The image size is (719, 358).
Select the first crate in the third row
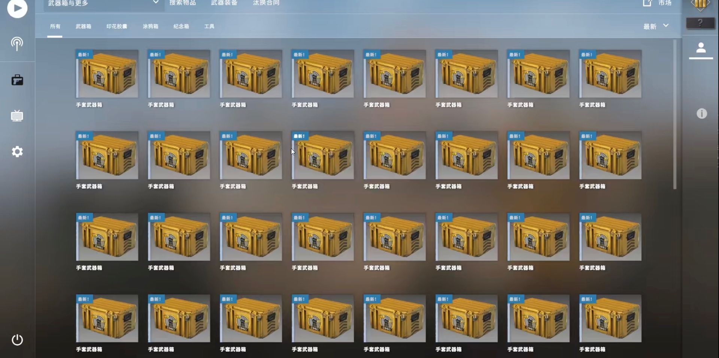coord(107,237)
